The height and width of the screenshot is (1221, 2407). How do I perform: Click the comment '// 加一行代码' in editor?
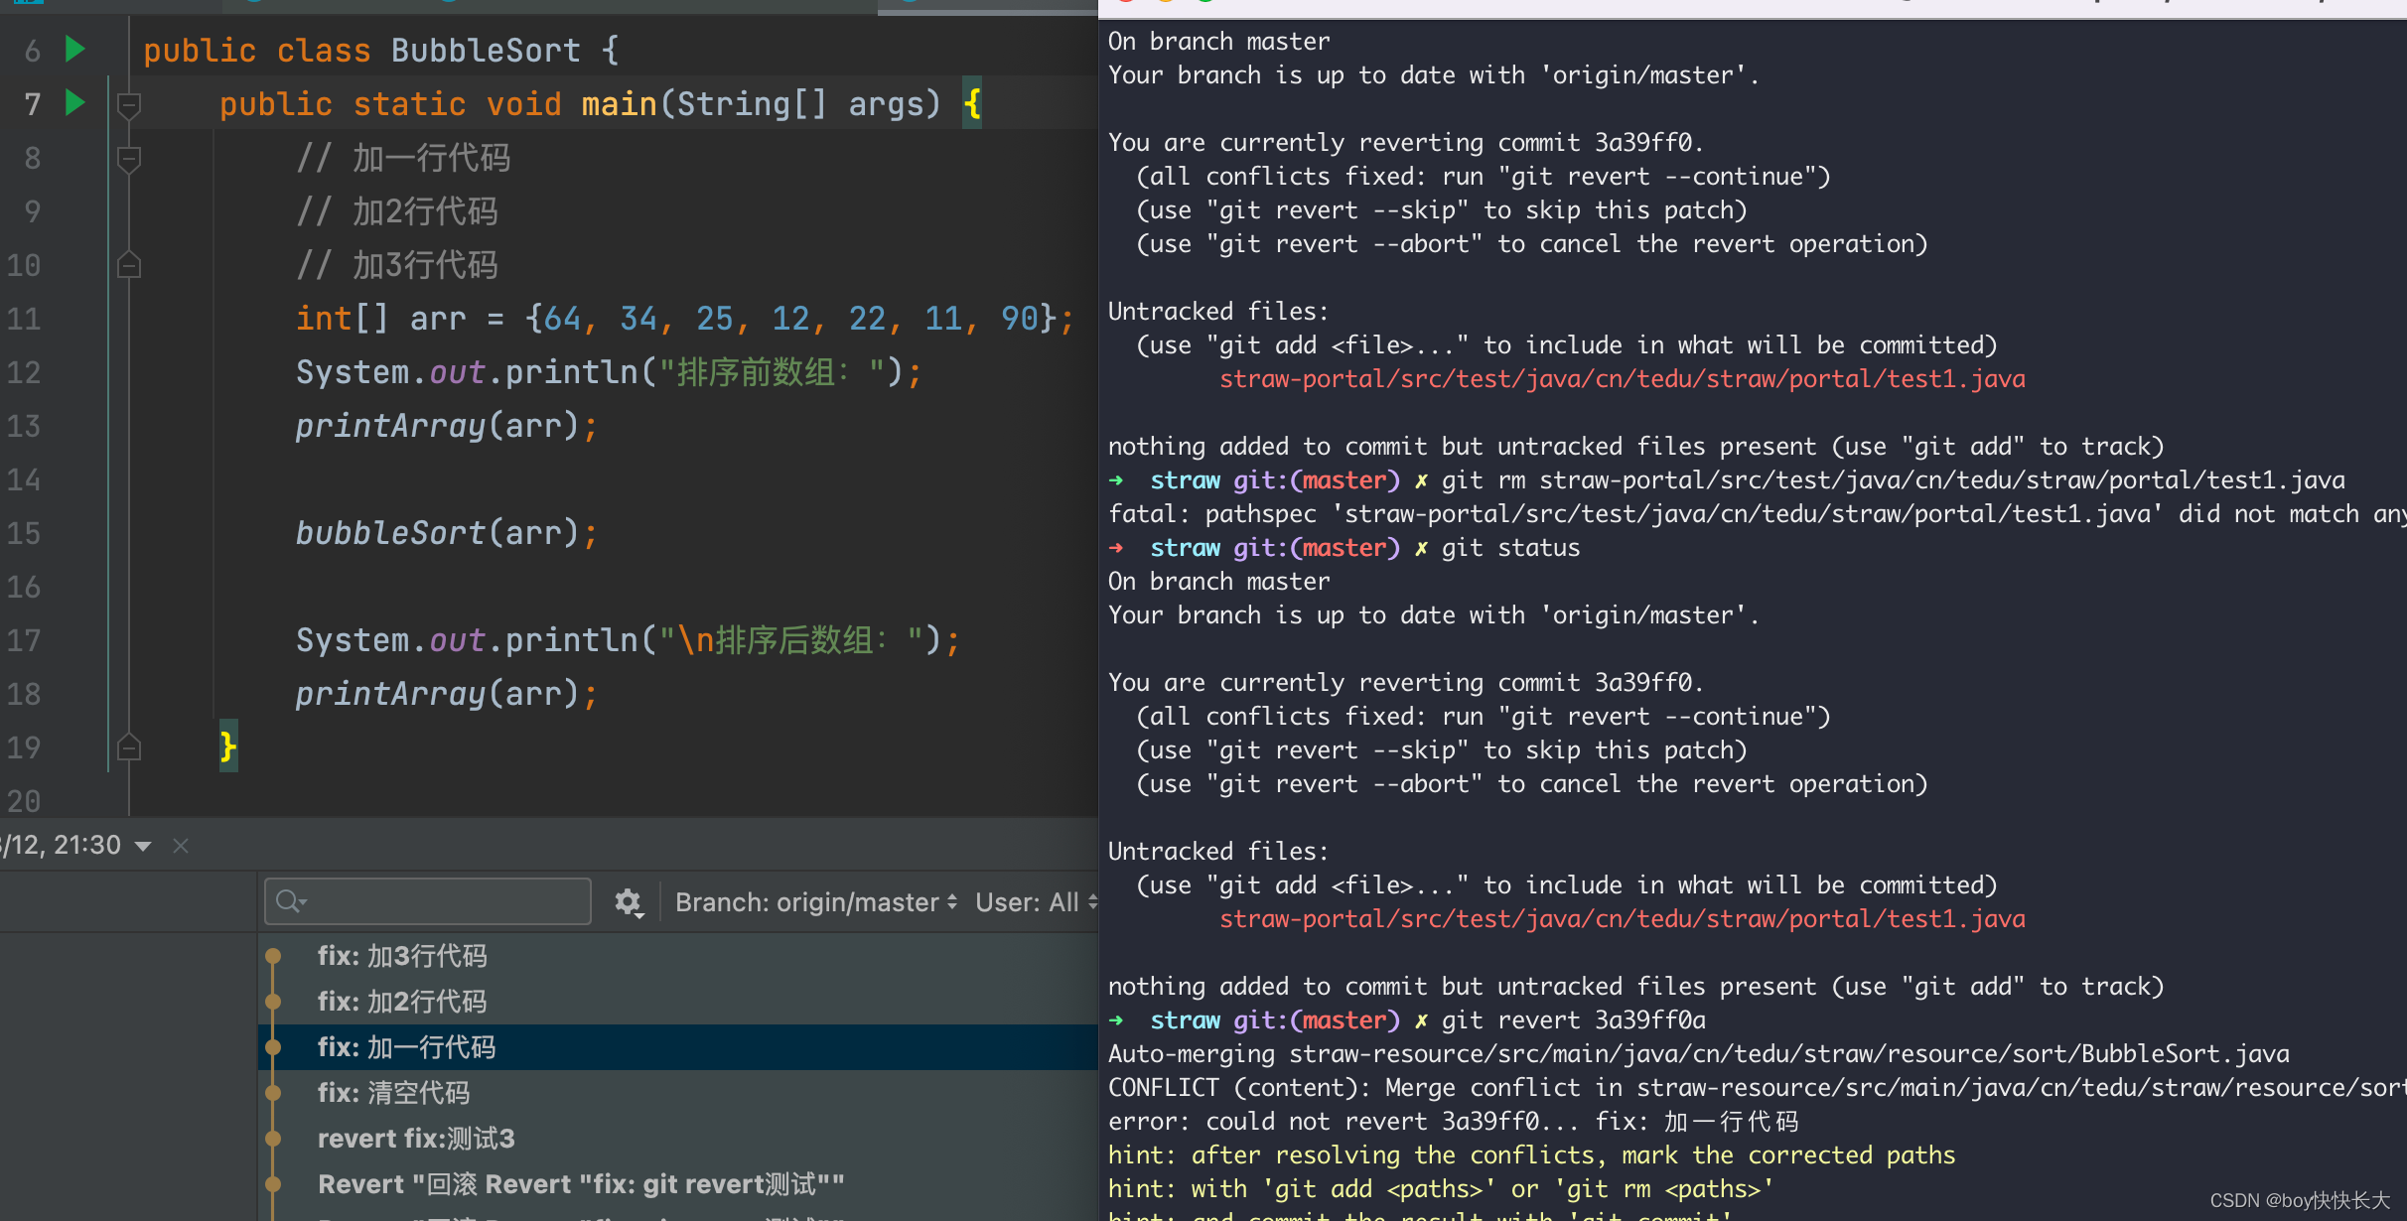(403, 158)
